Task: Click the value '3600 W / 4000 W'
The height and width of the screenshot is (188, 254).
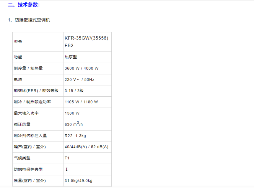Action: 82,68
